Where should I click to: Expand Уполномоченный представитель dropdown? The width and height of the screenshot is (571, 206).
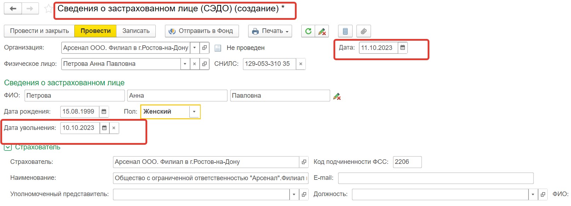(x=294, y=194)
